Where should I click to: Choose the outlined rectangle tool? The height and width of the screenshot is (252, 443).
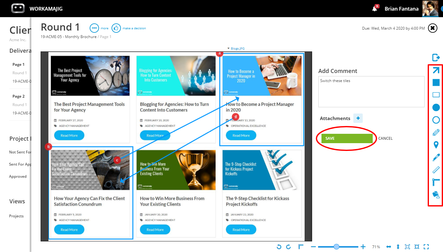tap(436, 95)
